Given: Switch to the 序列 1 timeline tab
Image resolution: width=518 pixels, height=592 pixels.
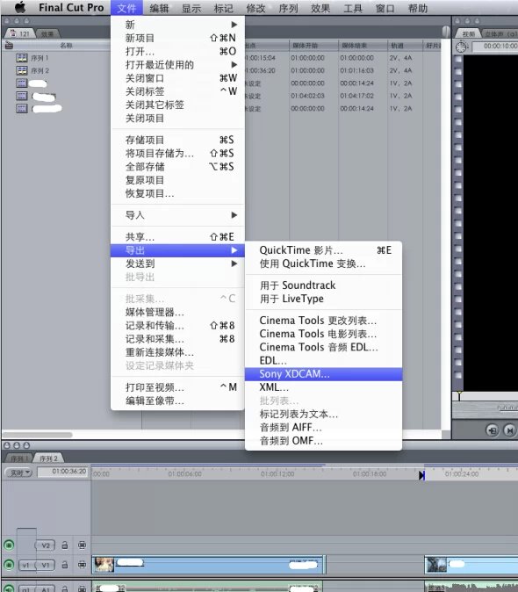Looking at the screenshot, I should 17,458.
